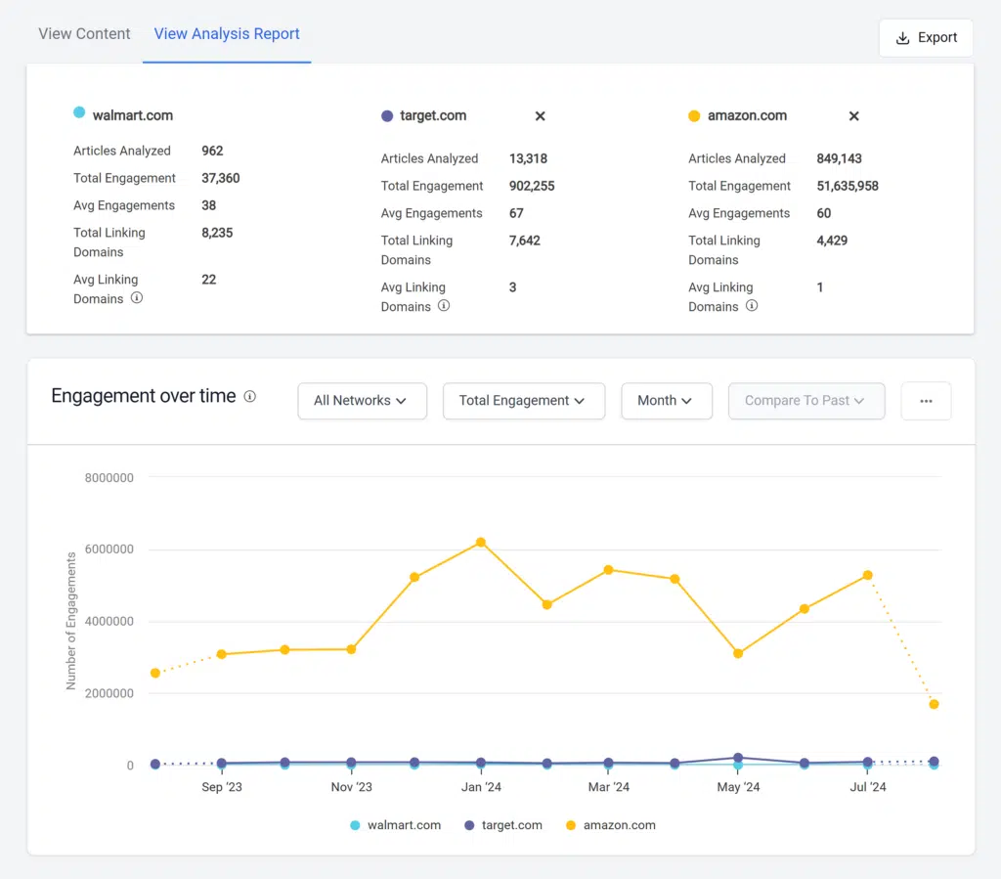Click amazon.com Jan '24 peak data point
This screenshot has height=879, width=1001.
(480, 543)
